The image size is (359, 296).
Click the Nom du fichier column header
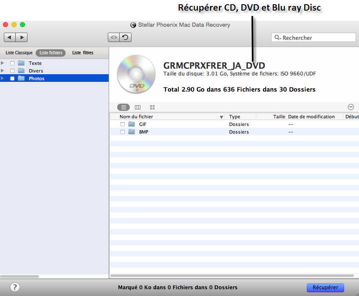[x=167, y=117]
